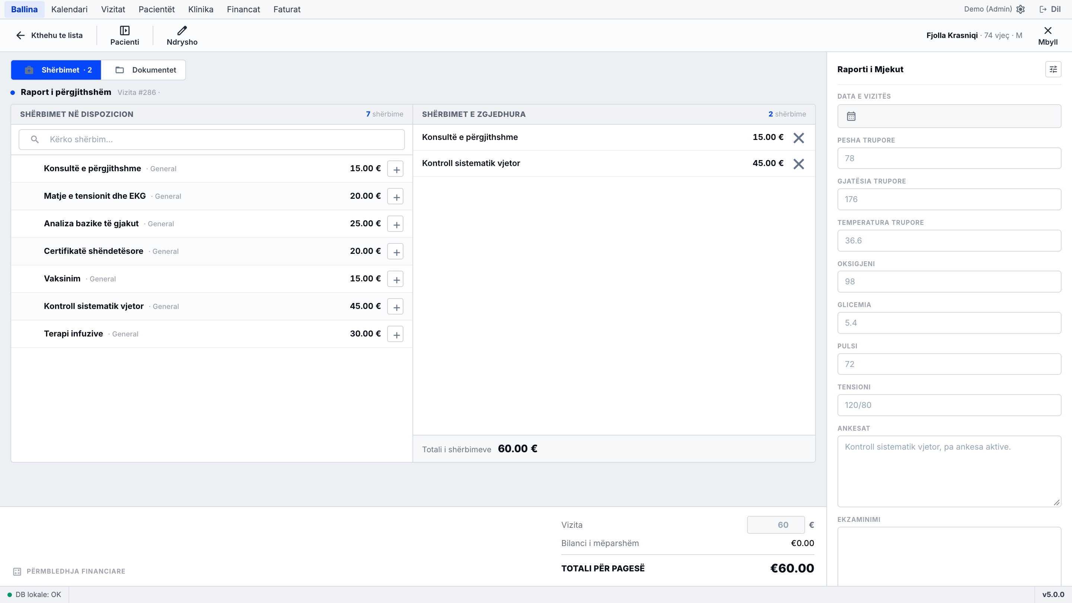Image resolution: width=1072 pixels, height=603 pixels.
Task: Click the Oksigjeni input field
Action: (x=949, y=282)
